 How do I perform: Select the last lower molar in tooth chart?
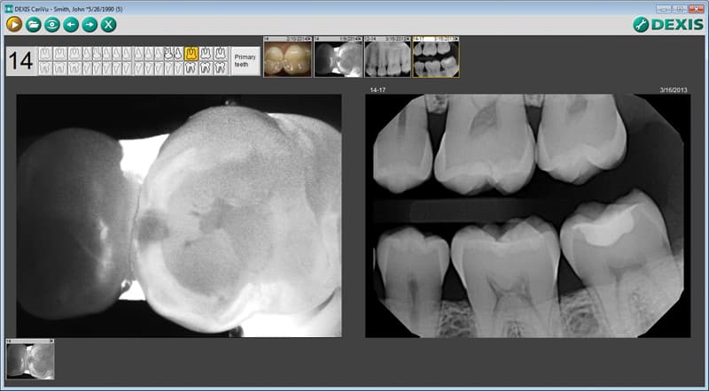pyautogui.click(x=220, y=68)
